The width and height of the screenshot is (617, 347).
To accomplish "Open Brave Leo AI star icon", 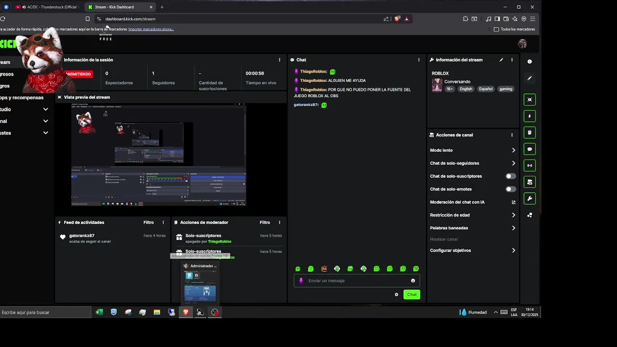I will click(x=515, y=19).
